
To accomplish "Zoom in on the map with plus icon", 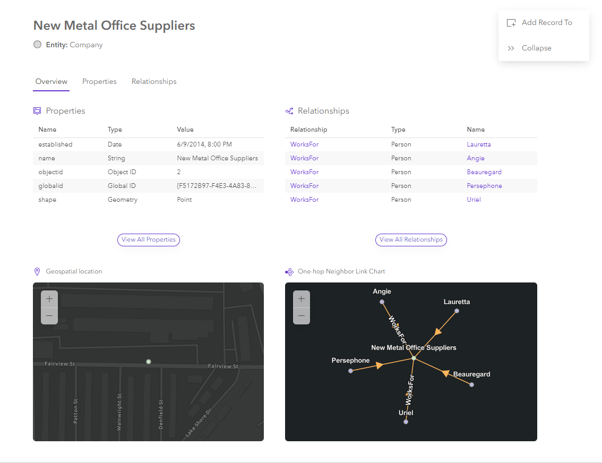I will coord(49,299).
